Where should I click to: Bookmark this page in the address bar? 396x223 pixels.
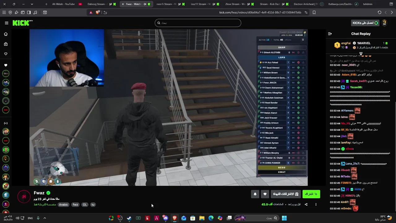tap(314, 12)
